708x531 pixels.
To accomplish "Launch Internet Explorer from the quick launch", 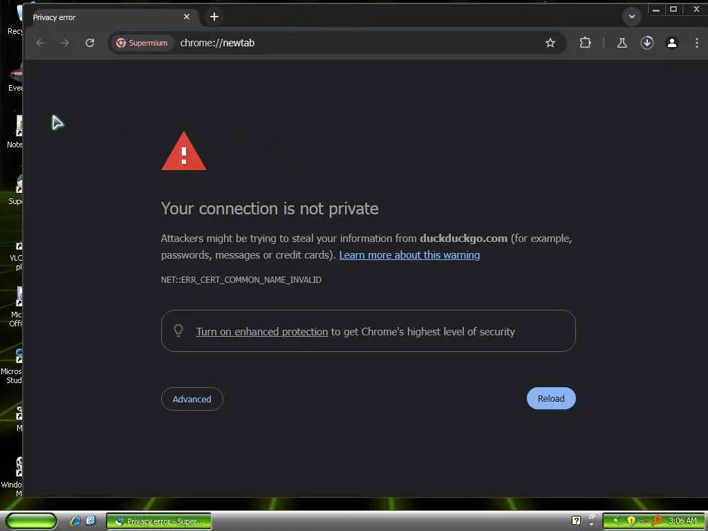I will [x=75, y=521].
